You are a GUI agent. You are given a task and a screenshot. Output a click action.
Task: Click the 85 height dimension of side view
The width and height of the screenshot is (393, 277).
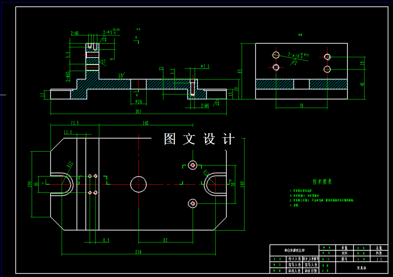240,71
